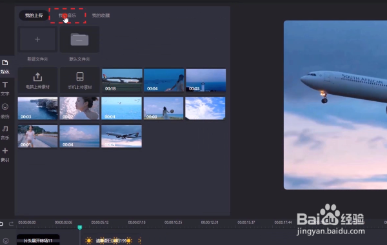
Task: Open the 默认文件夹 default folder
Action: coord(79,39)
